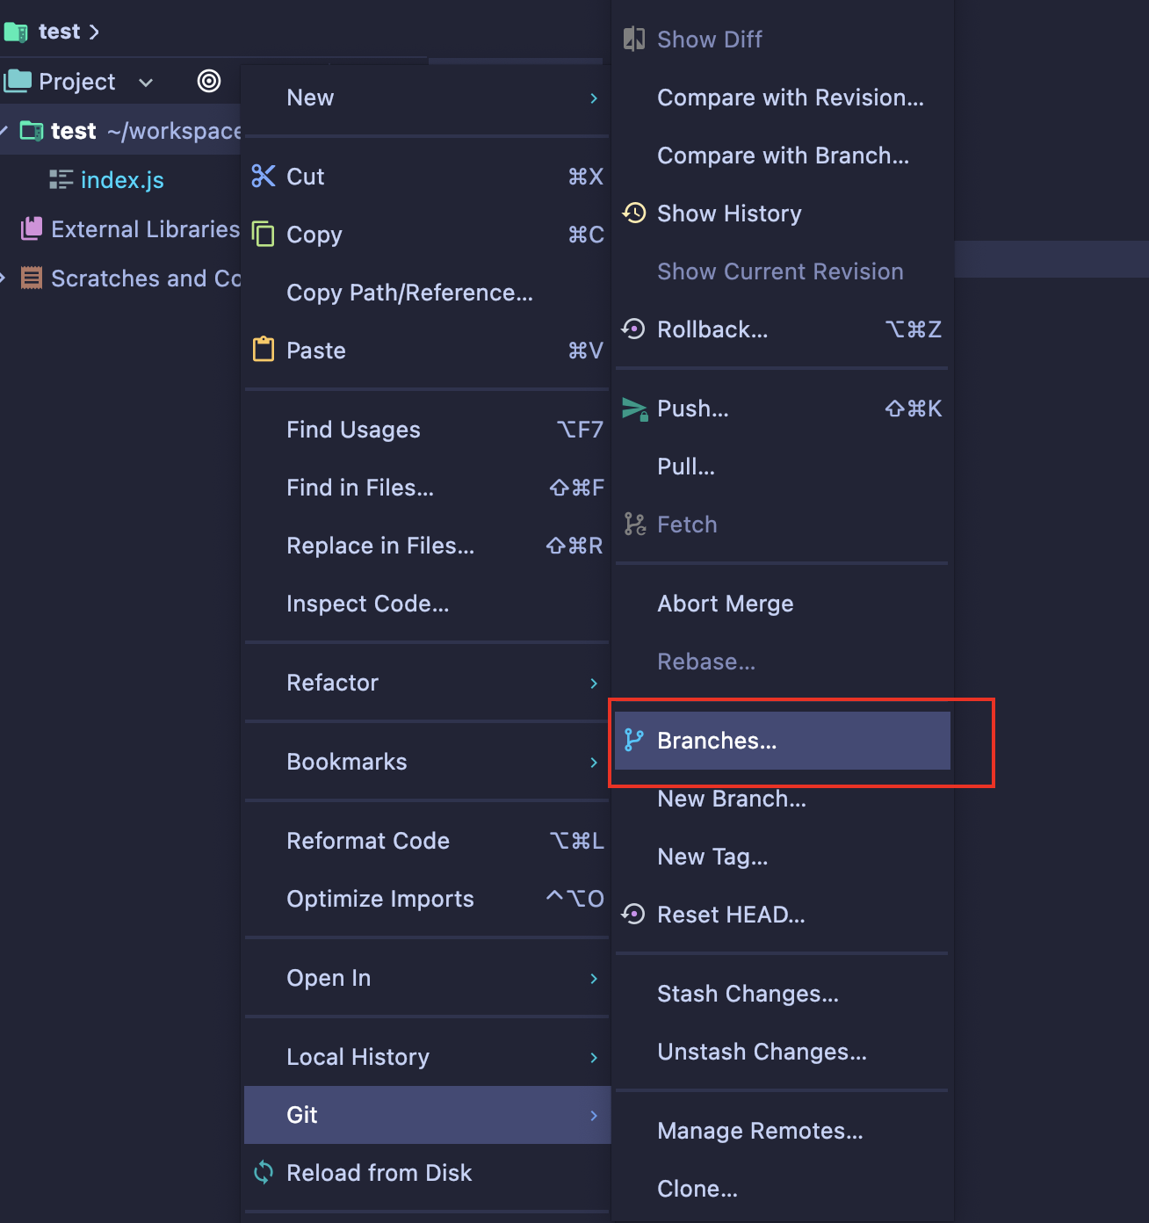The height and width of the screenshot is (1223, 1149).
Task: Click the Paste clipboard icon
Action: click(264, 350)
